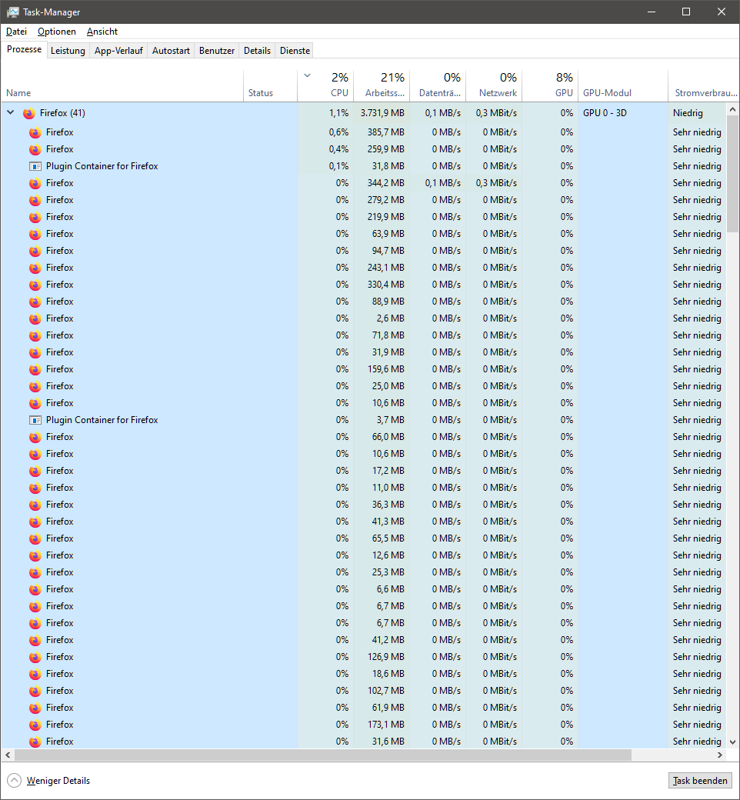Screen dimensions: 740x800
Task: Click Firefox icon in the 31,9 MB row
Action: click(x=35, y=352)
